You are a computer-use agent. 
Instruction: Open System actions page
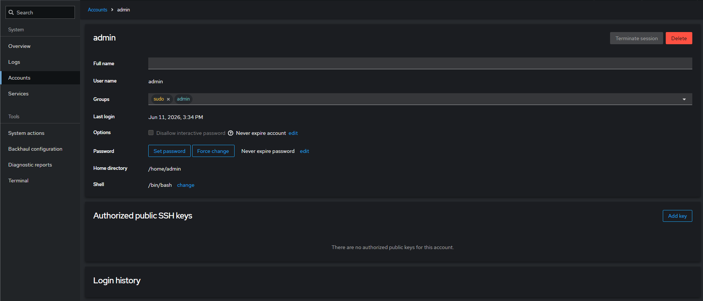tap(40, 133)
